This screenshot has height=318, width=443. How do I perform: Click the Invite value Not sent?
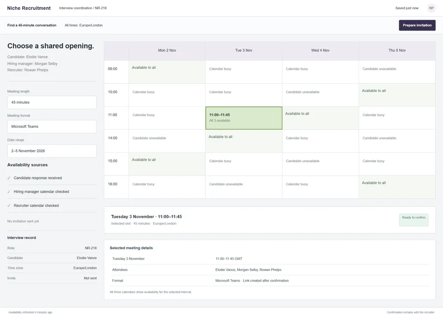[90, 278]
